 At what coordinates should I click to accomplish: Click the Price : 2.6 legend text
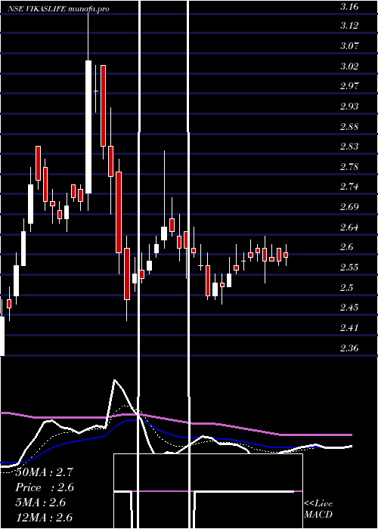tap(45, 487)
